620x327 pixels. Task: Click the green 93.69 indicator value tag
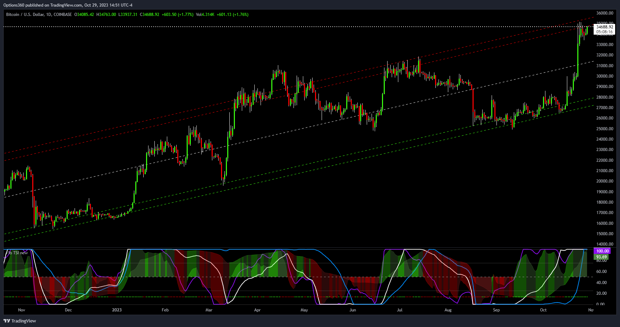click(x=602, y=257)
